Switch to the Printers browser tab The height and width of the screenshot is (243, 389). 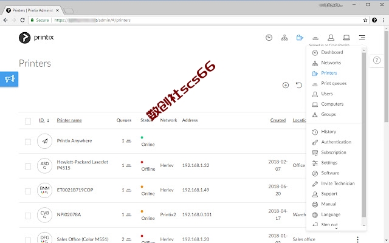click(x=32, y=10)
